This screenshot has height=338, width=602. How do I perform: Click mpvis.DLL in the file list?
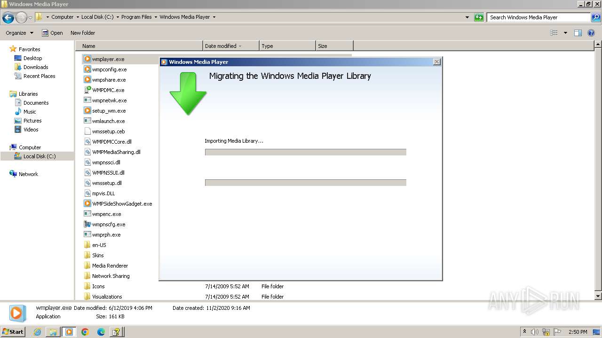(103, 193)
